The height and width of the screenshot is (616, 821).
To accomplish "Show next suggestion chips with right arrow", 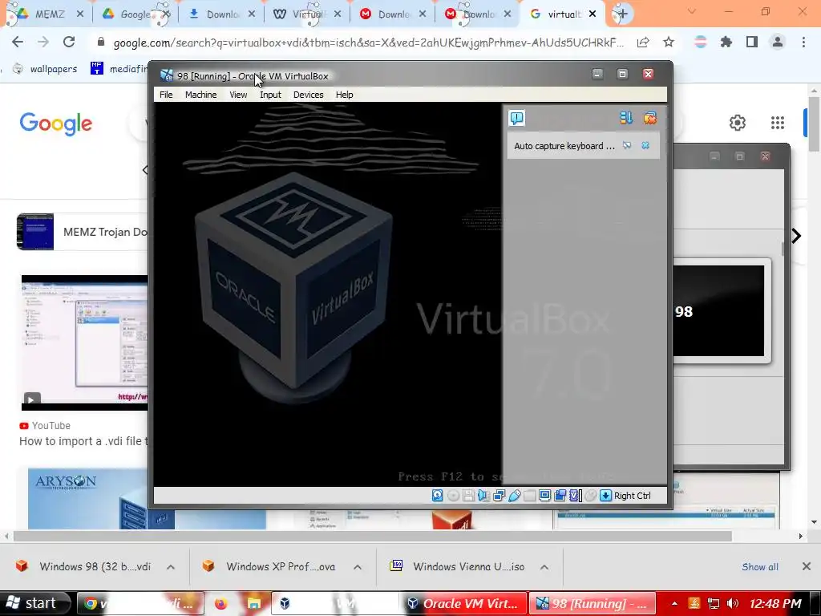I will pos(796,237).
